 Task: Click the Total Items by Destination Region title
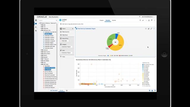click(86, 29)
